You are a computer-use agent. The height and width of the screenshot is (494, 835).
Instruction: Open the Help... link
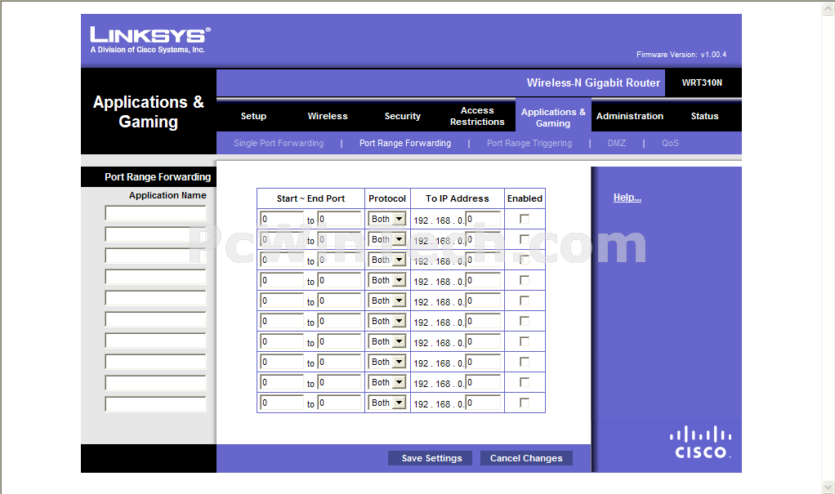click(627, 198)
